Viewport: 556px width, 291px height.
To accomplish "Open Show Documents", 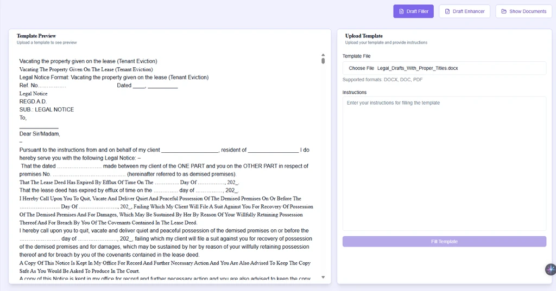I will tap(523, 11).
